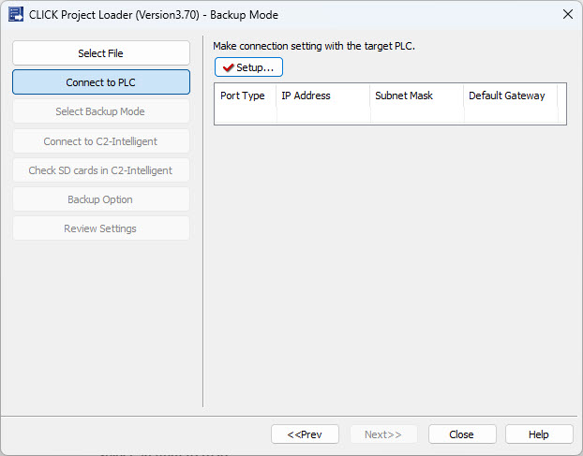
Task: Click the Select Backup Mode step
Action: 101,111
